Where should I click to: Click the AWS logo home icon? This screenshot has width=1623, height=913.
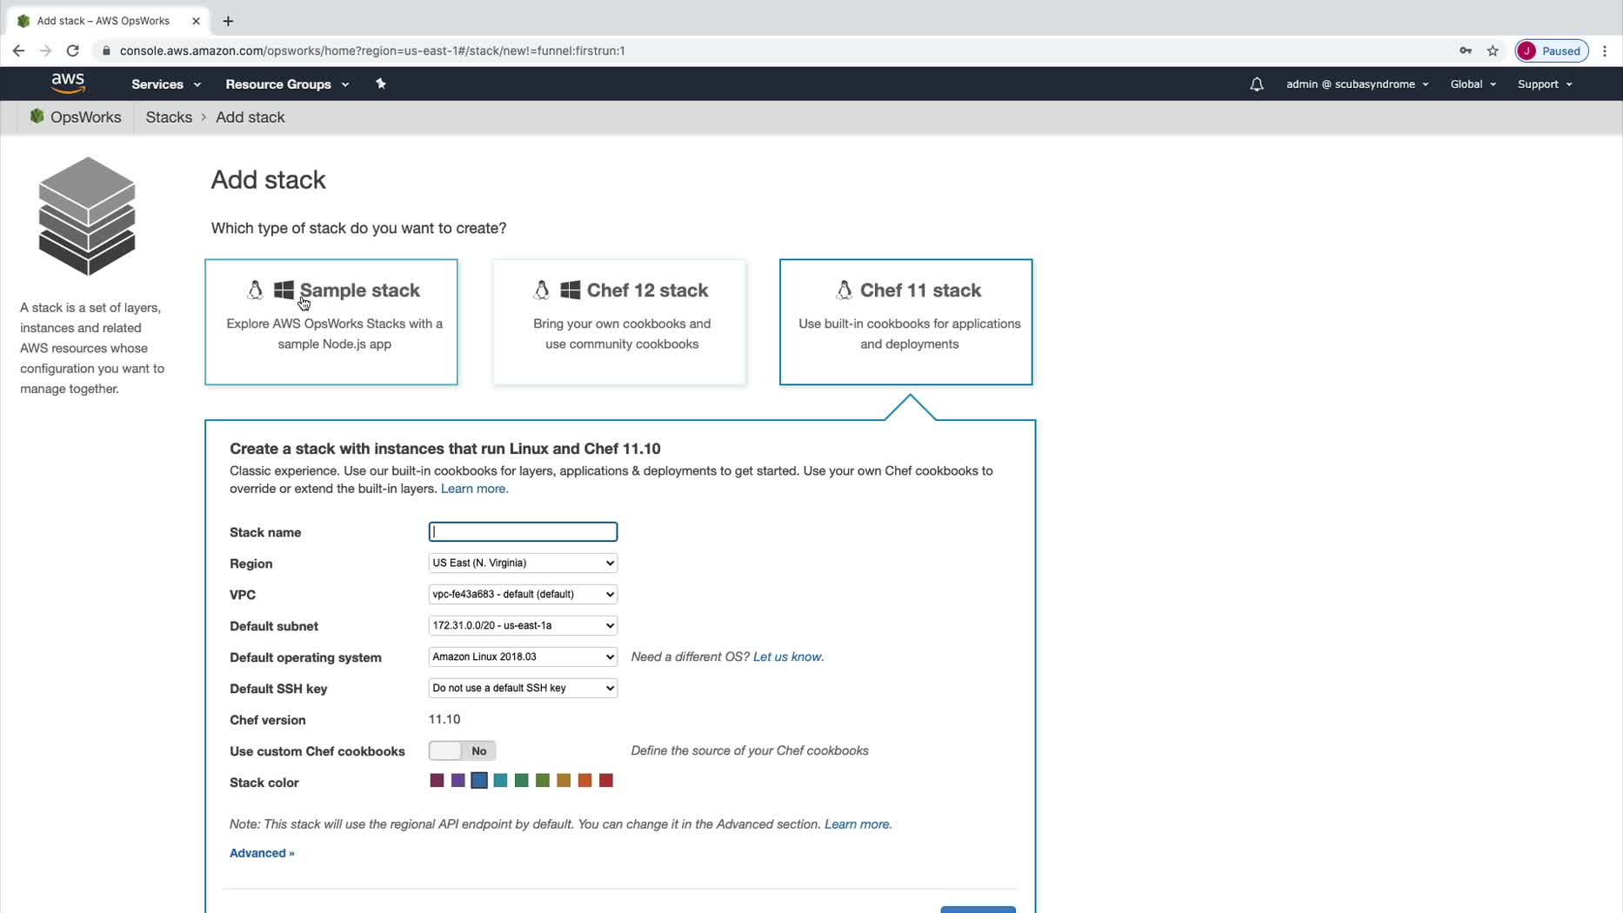(68, 83)
